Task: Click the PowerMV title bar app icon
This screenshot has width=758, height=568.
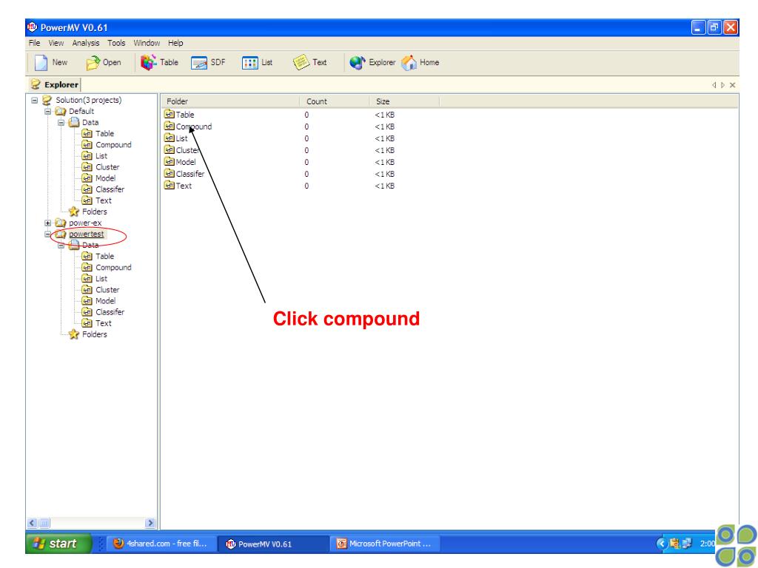Action: [33, 27]
